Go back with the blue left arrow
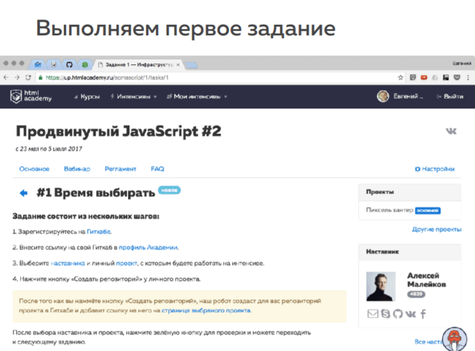The image size is (475, 351). point(23,193)
